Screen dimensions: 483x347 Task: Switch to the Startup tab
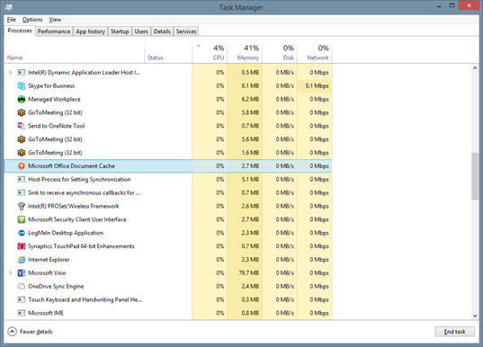point(120,31)
